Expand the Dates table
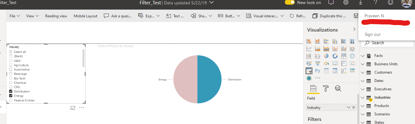This screenshot has height=124, width=415. click(363, 81)
